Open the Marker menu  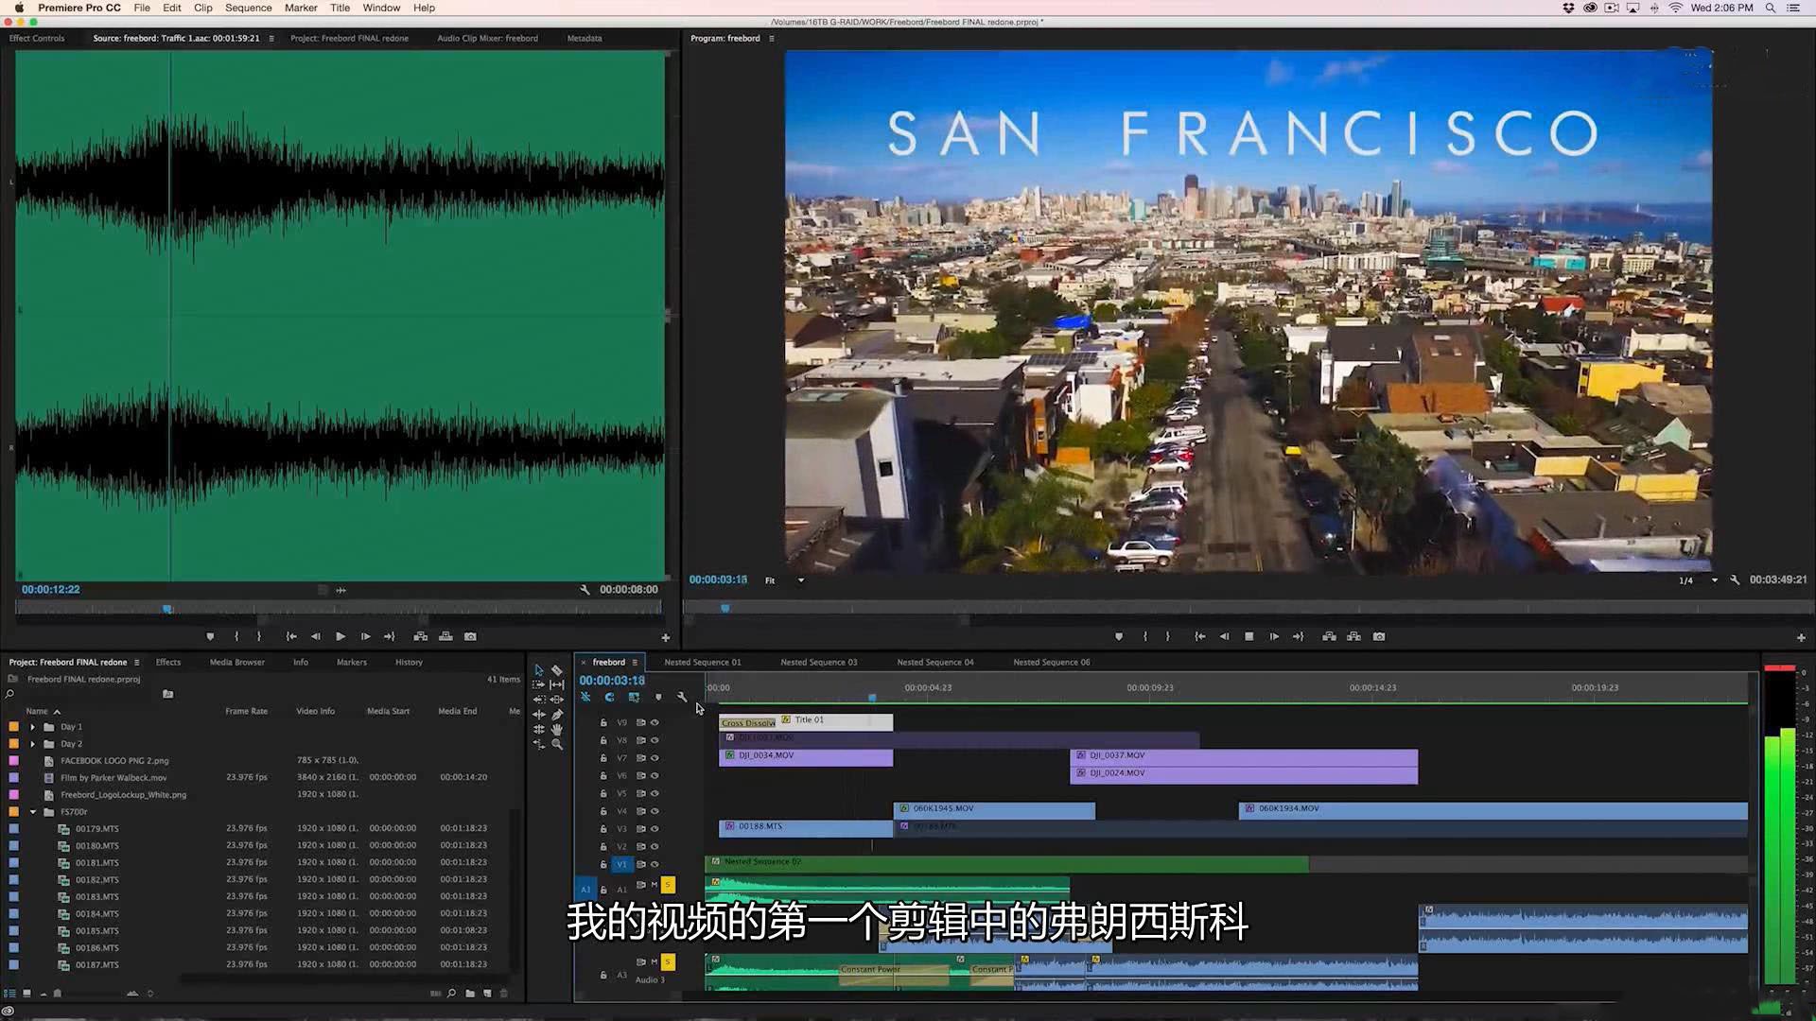coord(301,8)
